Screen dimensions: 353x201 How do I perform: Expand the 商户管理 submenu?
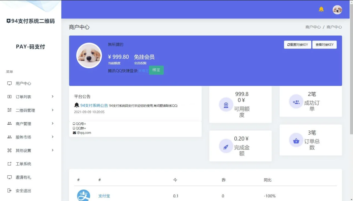point(30,124)
